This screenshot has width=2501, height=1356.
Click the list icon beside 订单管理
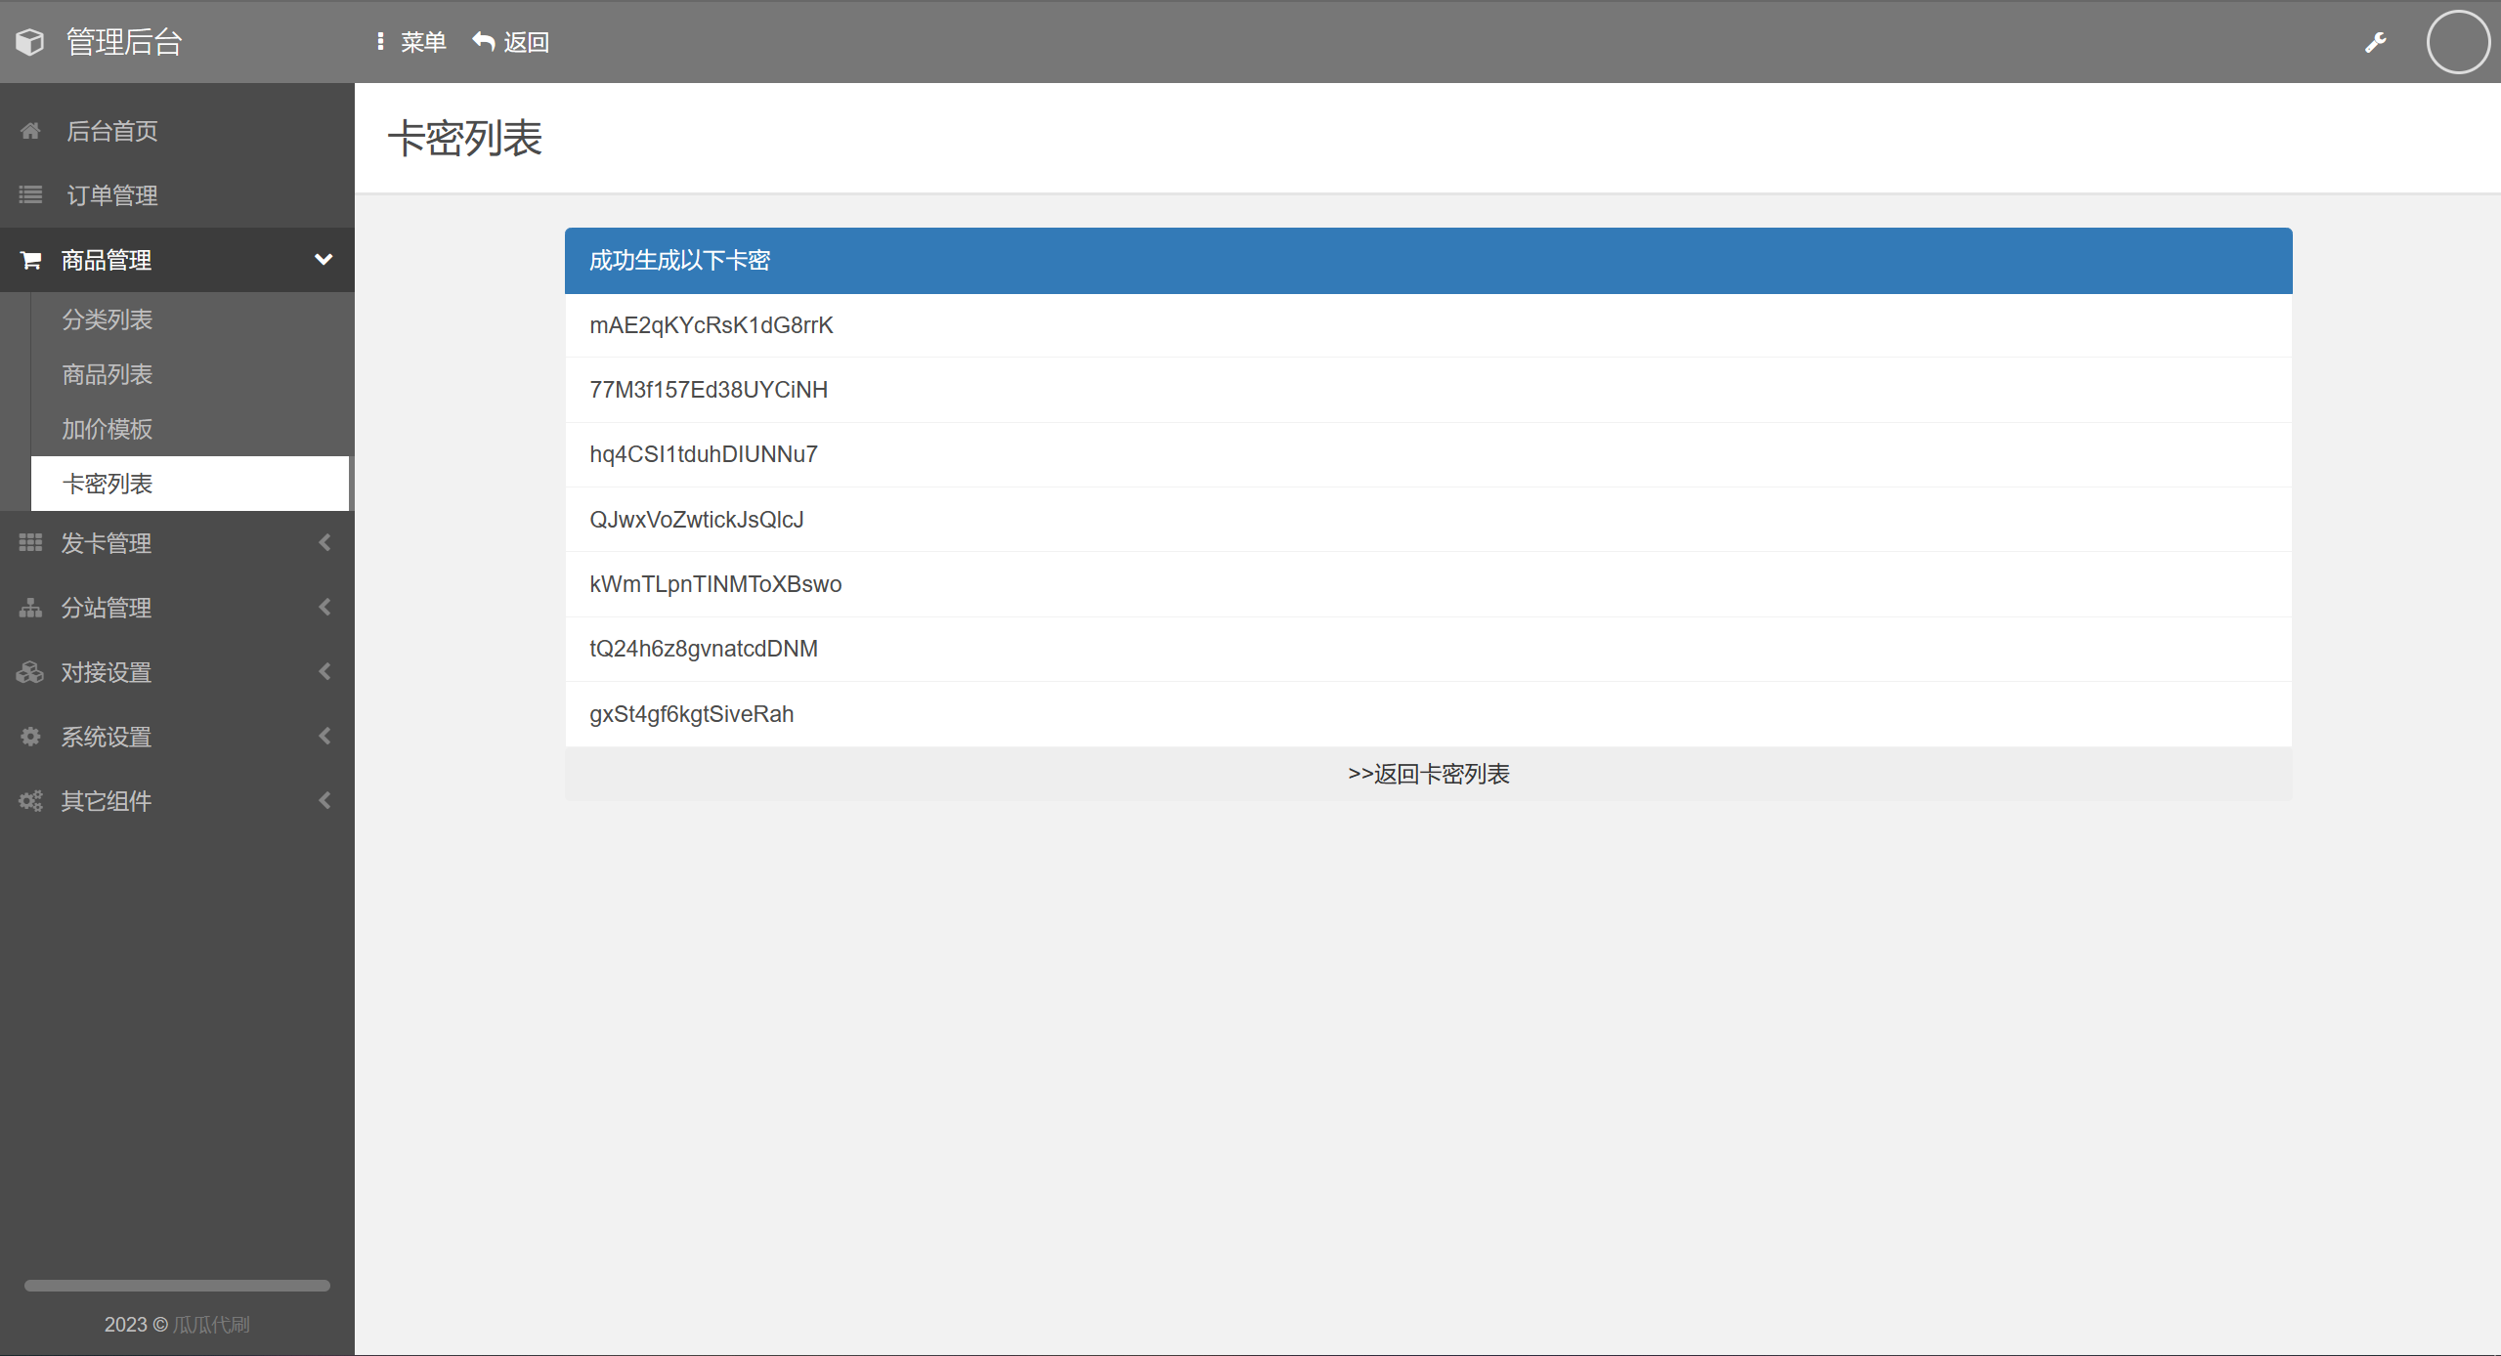[30, 195]
